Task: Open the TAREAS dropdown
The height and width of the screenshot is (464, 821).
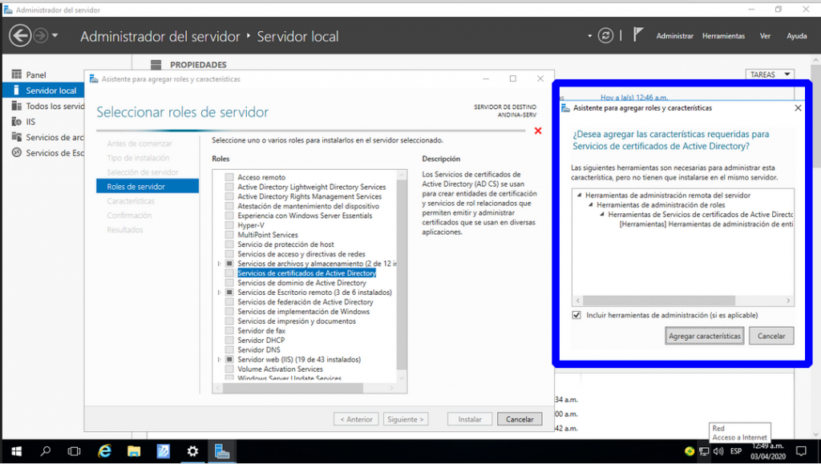Action: (770, 75)
